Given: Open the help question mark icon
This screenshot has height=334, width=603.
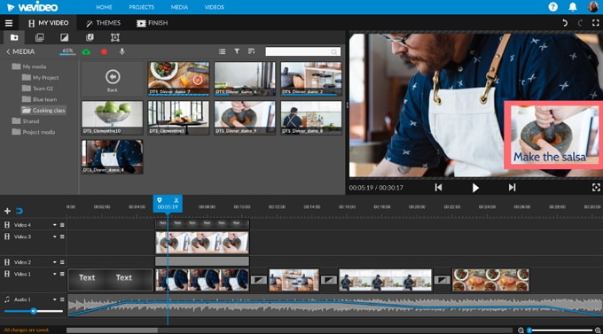Looking at the screenshot, I should point(553,7).
